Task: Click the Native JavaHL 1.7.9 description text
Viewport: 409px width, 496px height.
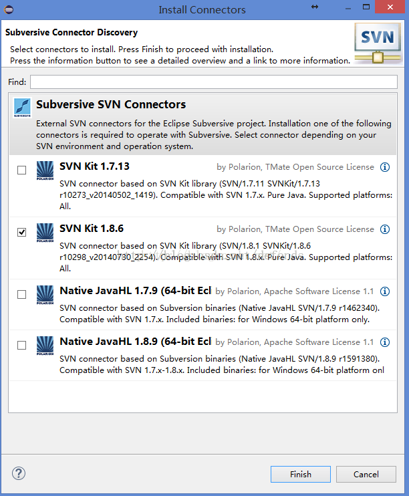Action: pos(219,314)
